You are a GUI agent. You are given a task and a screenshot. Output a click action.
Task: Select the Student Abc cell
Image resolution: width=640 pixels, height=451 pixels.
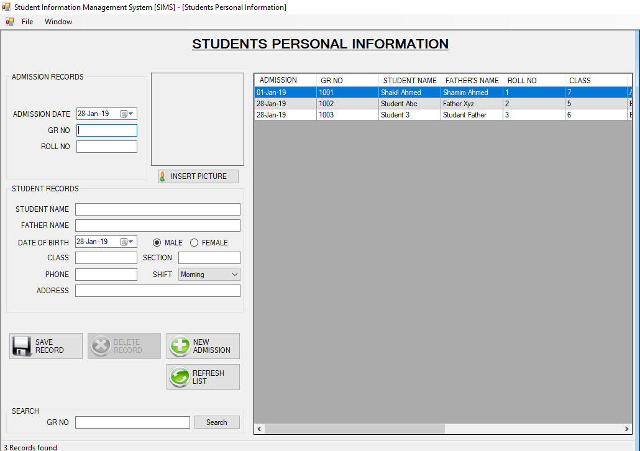[x=410, y=104]
